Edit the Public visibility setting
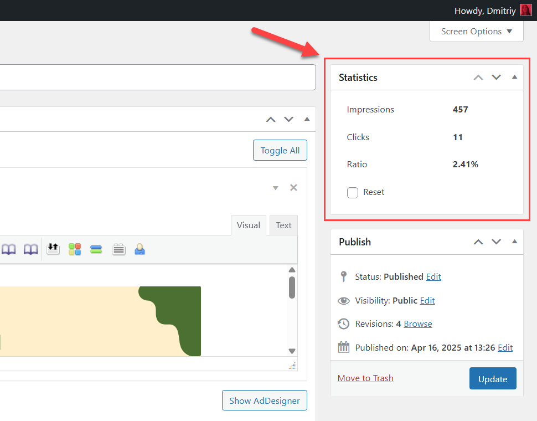The width and height of the screenshot is (537, 421). pos(427,301)
